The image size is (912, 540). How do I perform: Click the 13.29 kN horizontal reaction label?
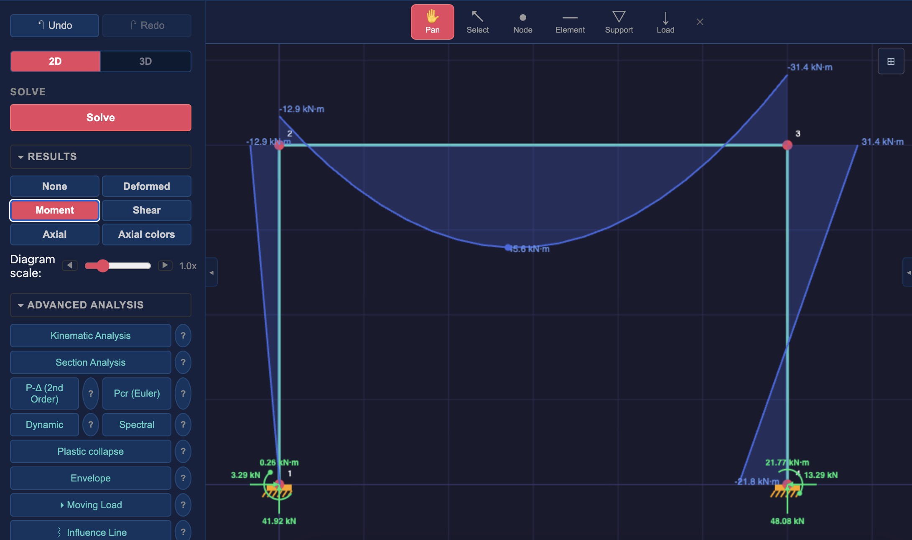(820, 475)
